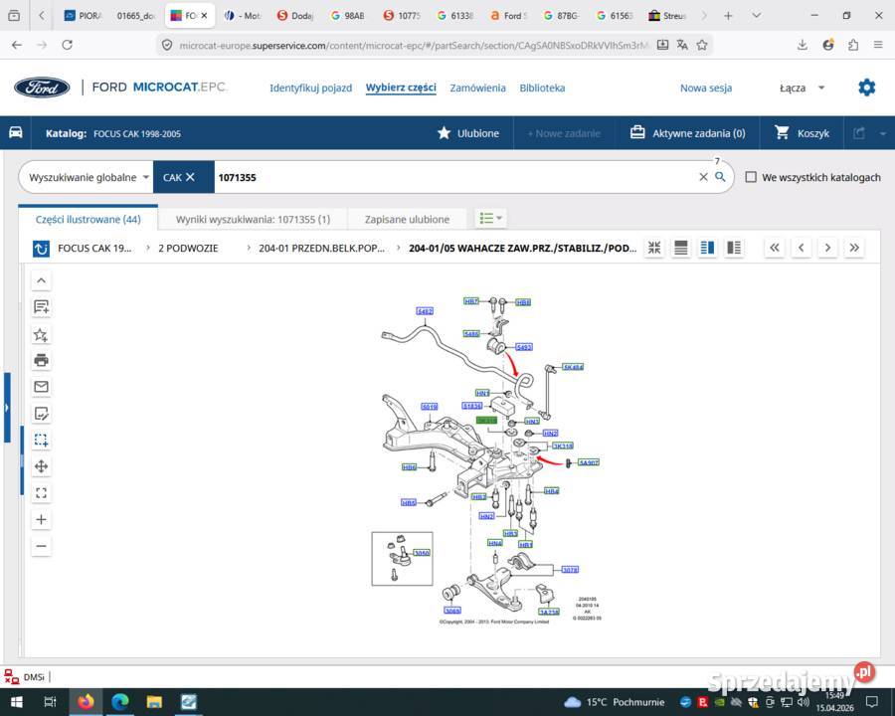Viewport: 895px width, 716px height.
Task: Select part callout 5A907 in the diagram
Action: click(x=589, y=462)
